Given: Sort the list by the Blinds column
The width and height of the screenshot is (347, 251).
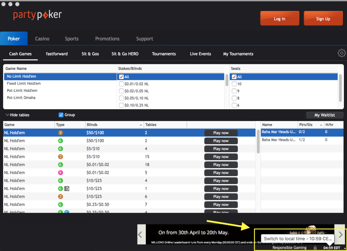Looking at the screenshot, I should pos(115,124).
